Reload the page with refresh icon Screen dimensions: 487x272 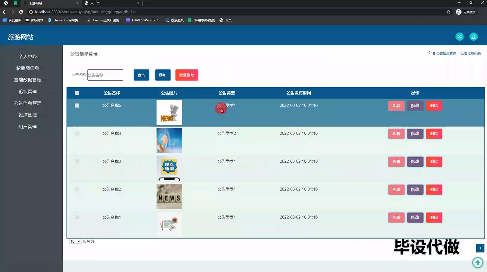tap(21, 12)
